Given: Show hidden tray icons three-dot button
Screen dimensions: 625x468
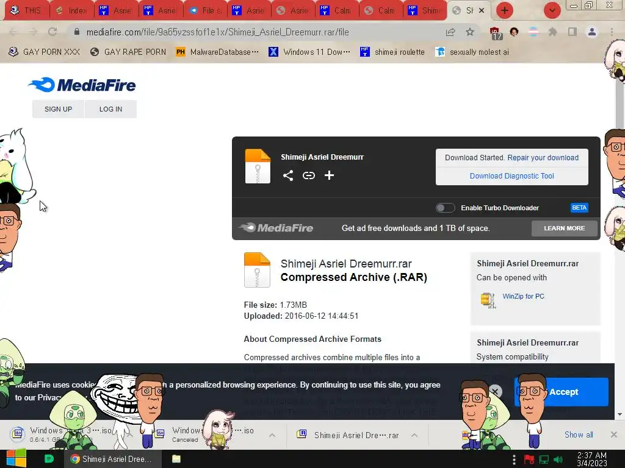Looking at the screenshot, I should point(514,459).
